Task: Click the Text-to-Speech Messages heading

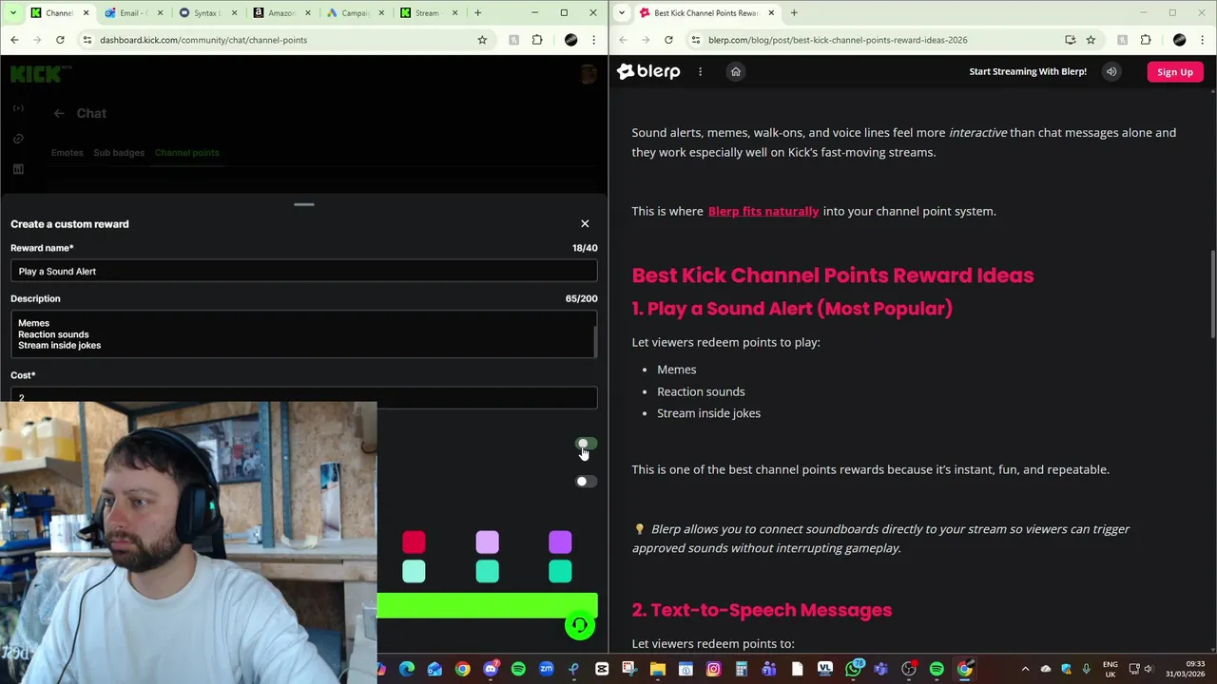Action: 762,610
